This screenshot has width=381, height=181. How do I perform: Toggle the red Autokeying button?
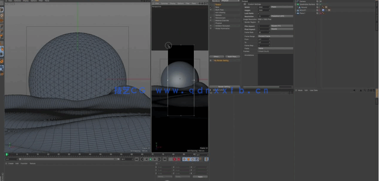tap(178, 159)
